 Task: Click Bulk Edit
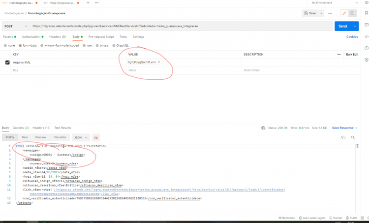(x=352, y=54)
